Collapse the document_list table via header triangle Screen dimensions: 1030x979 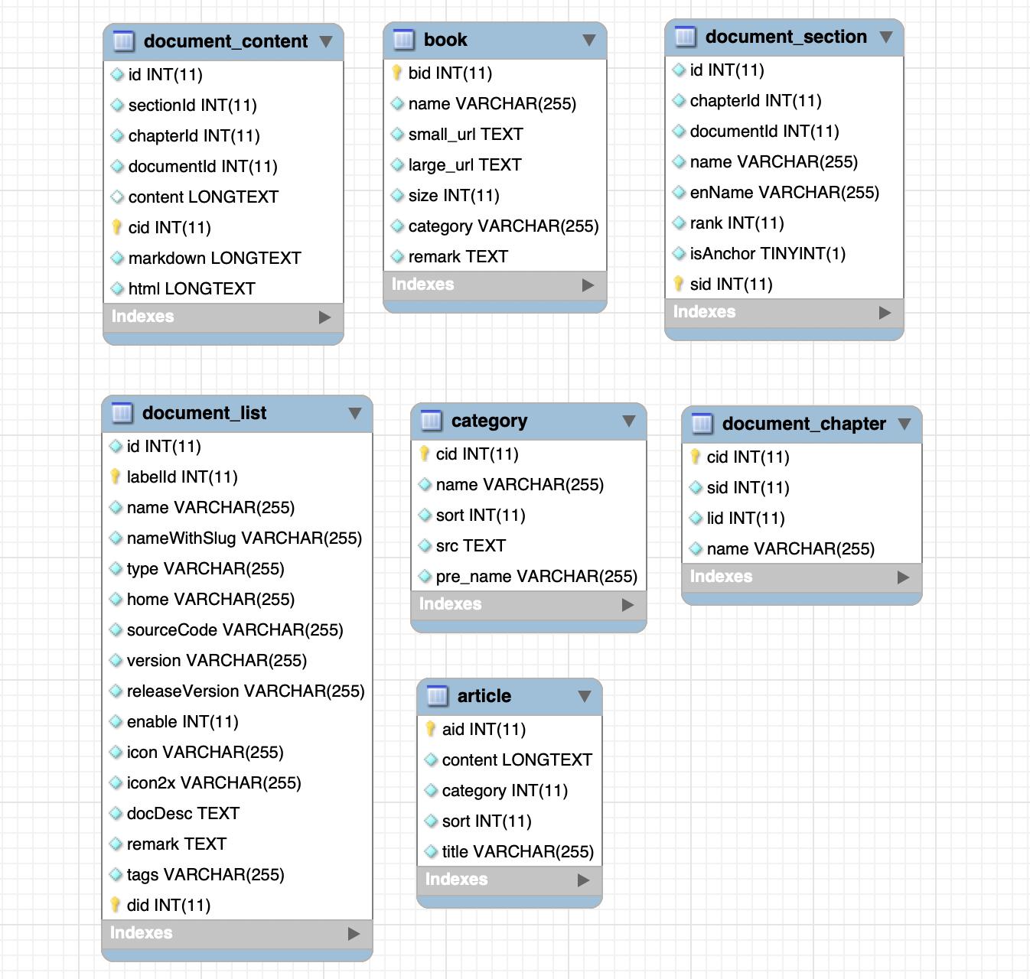click(355, 413)
